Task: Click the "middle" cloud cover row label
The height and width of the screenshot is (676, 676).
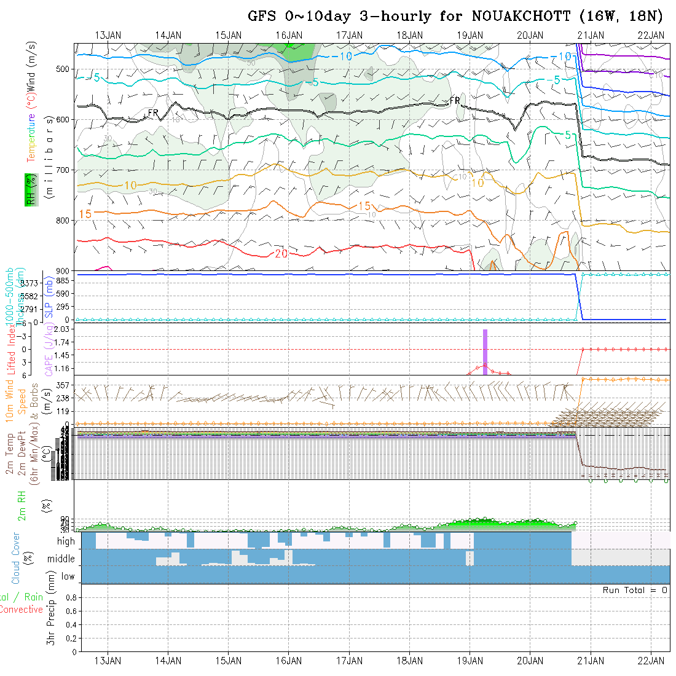Action: [61, 559]
